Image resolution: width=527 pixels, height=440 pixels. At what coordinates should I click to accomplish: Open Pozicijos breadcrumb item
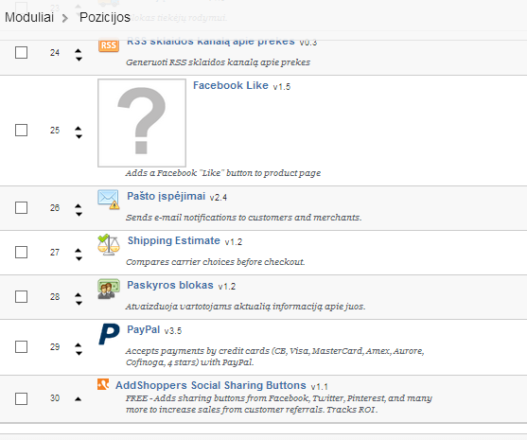point(105,17)
